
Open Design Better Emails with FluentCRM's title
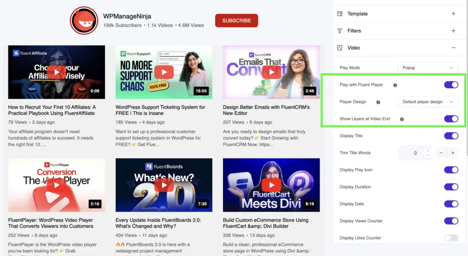[266, 110]
